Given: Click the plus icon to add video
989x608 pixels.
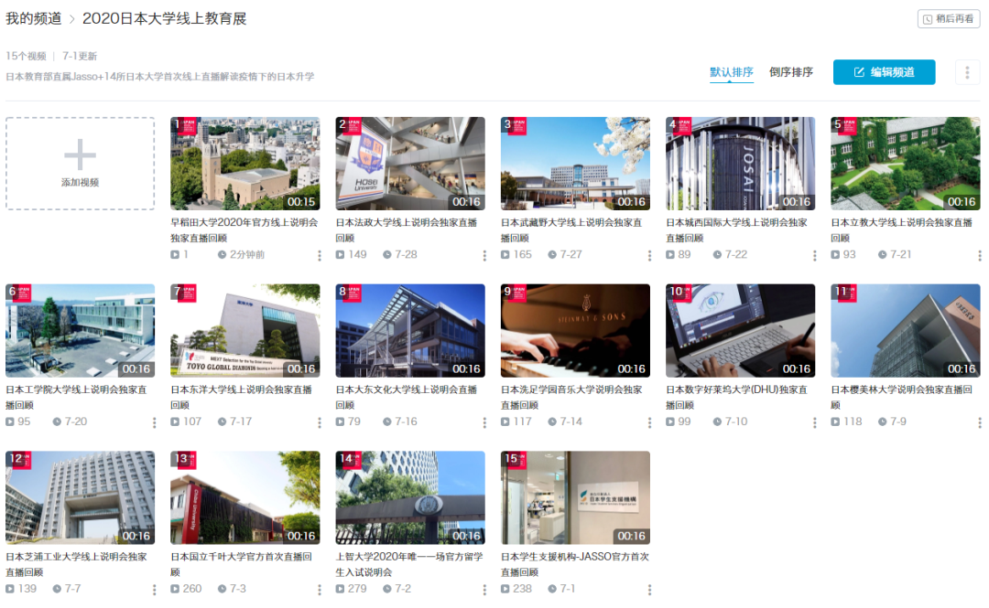Looking at the screenshot, I should [80, 155].
